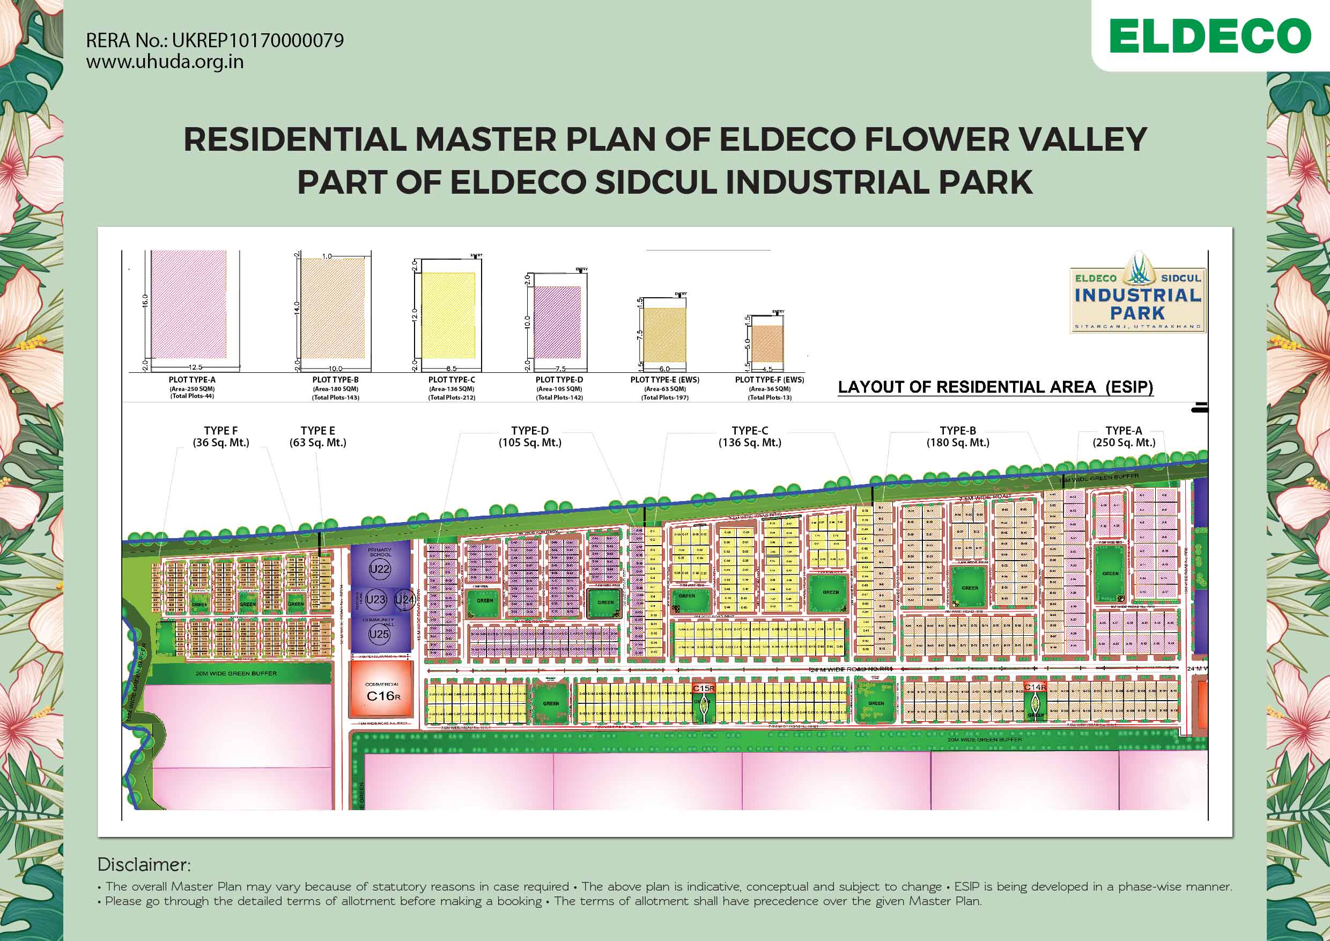The height and width of the screenshot is (941, 1330).
Task: Pick the orange Plot Type-F (EWS) swatch
Action: pos(767,343)
